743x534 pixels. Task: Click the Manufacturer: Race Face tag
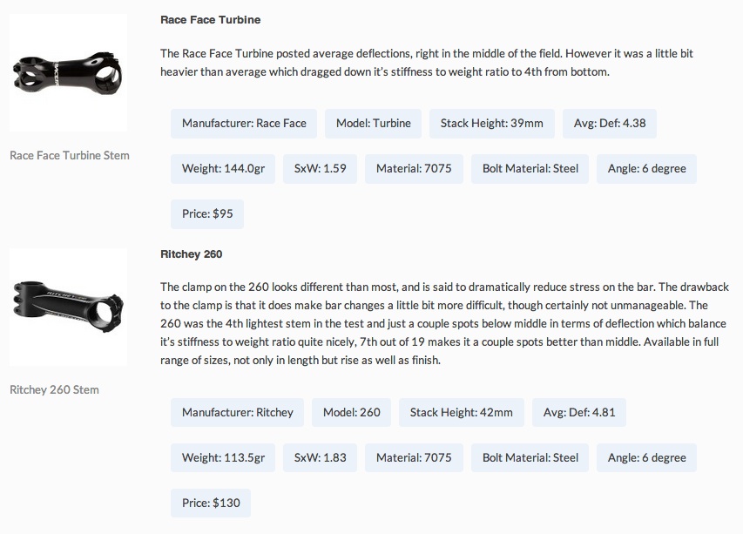pos(244,124)
